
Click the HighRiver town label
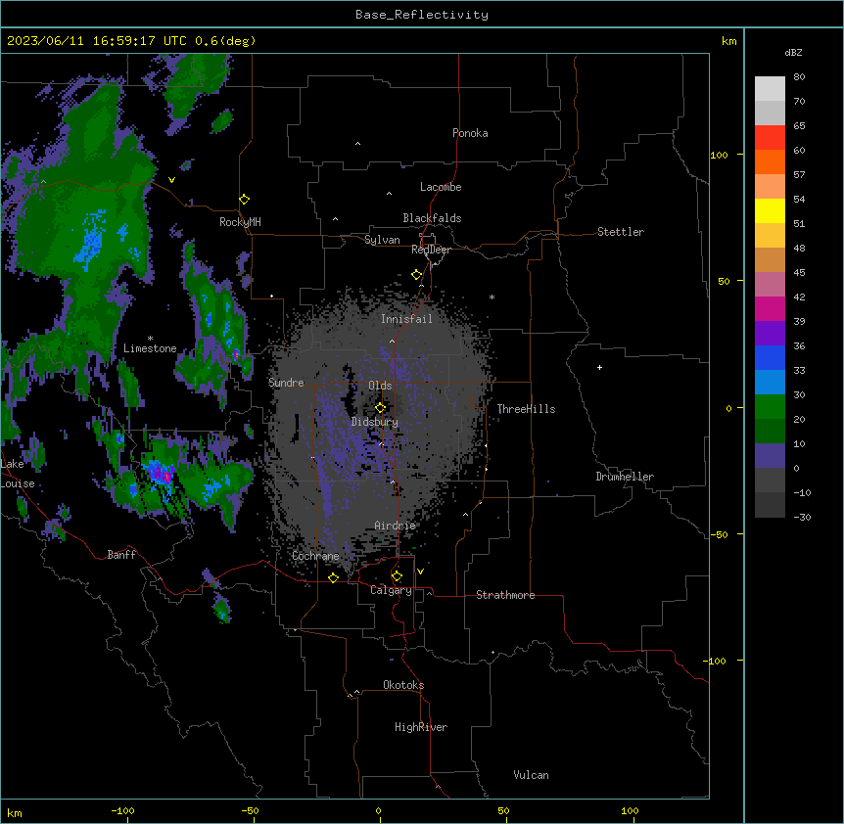click(421, 727)
